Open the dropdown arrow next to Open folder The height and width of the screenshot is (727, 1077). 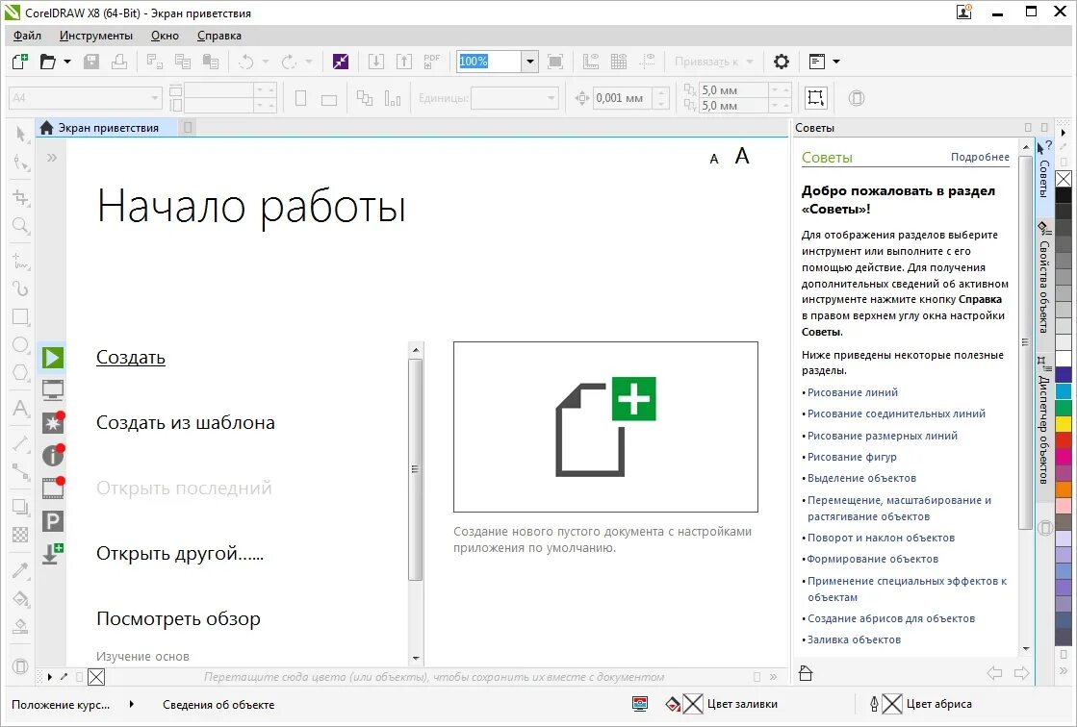[x=67, y=62]
